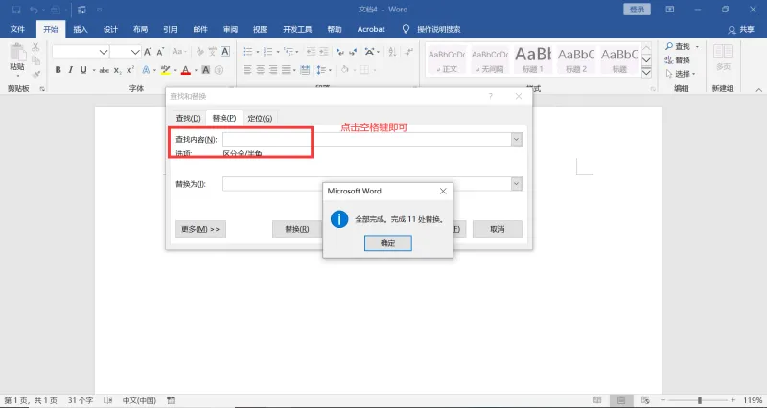Click the 共享 Share button
Viewport: 767px width, 408px height.
pyautogui.click(x=740, y=30)
